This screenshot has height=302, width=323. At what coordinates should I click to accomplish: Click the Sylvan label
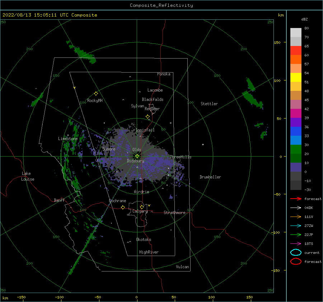tap(137, 106)
